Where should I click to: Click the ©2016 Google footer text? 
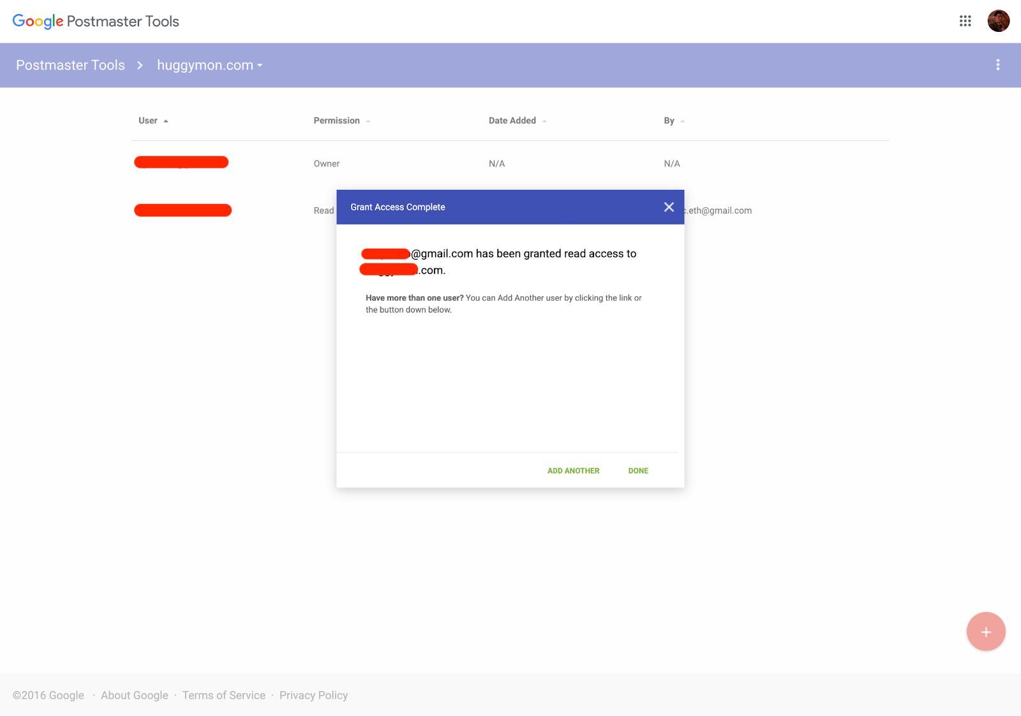48,695
